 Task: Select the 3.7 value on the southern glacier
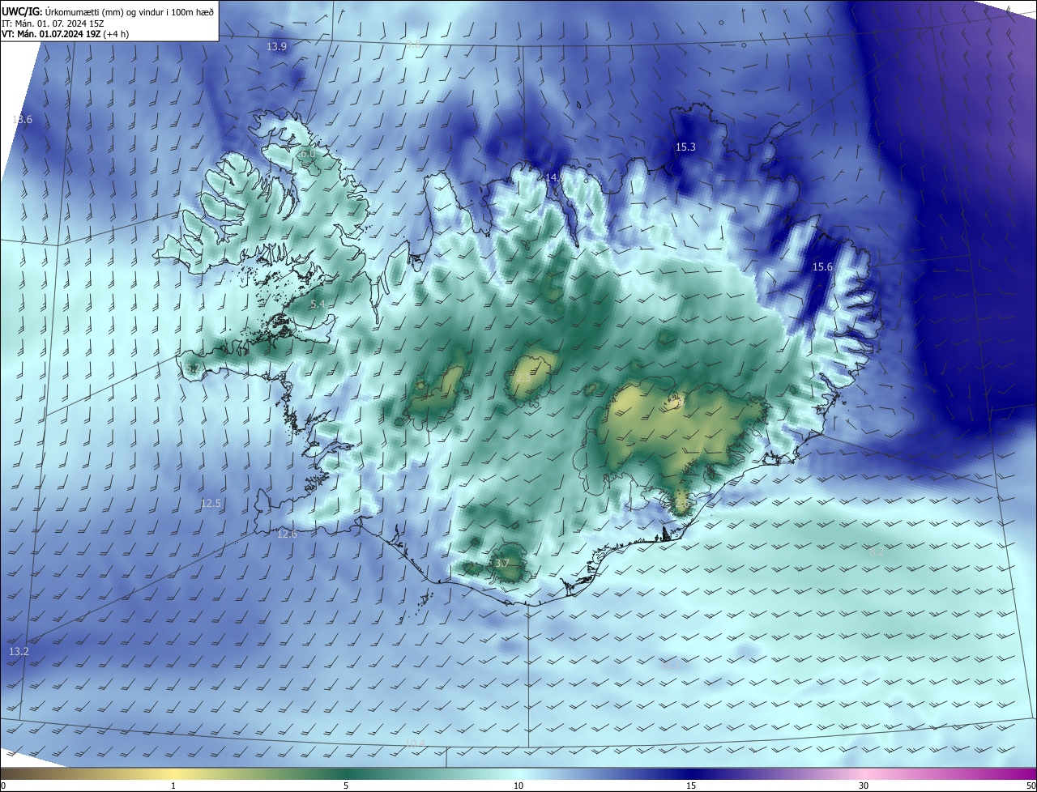point(501,564)
